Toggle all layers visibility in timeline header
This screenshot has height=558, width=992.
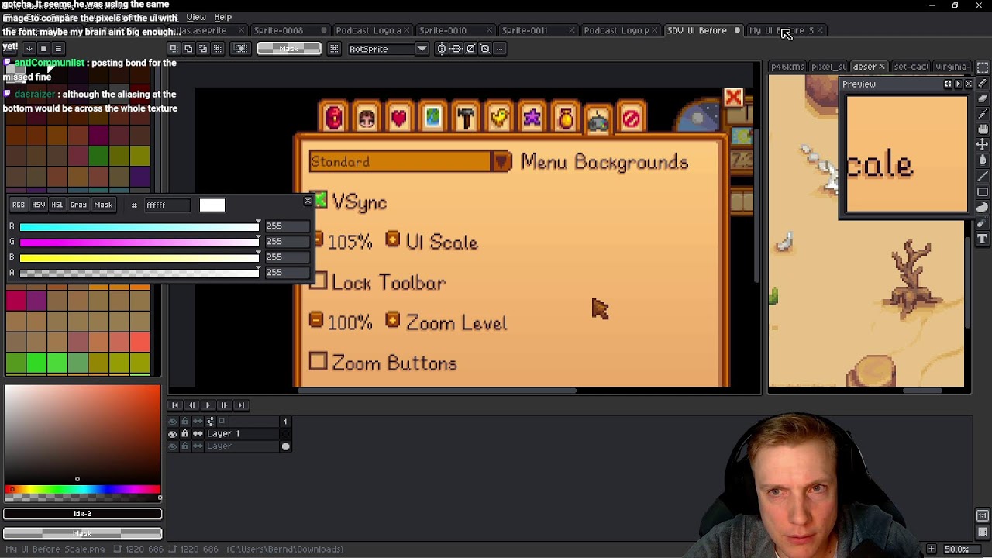(x=173, y=422)
